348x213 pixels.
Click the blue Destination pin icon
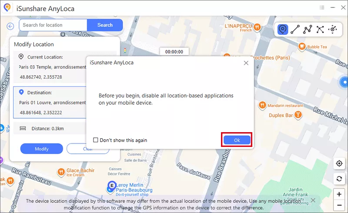tap(21, 92)
